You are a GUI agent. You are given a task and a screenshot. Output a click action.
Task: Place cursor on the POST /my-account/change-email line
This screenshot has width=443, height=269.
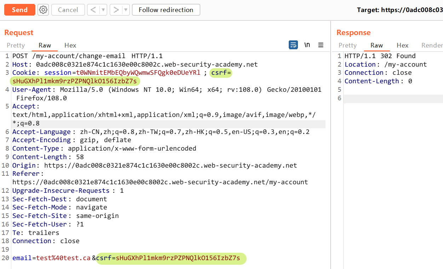pos(87,56)
